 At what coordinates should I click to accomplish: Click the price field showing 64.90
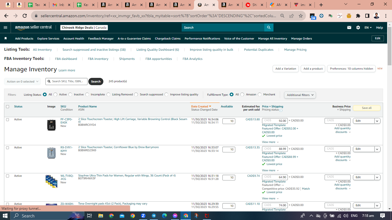pyautogui.click(x=275, y=177)
